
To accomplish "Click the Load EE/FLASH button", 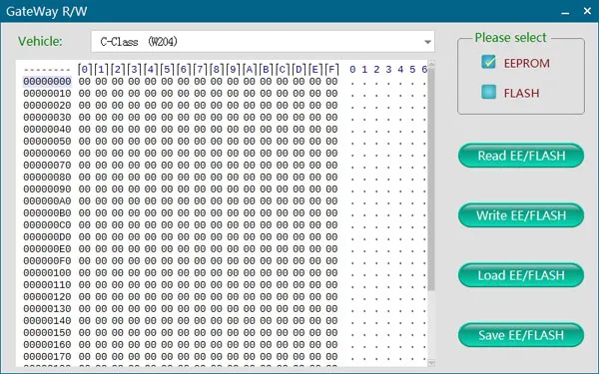I will 521,275.
